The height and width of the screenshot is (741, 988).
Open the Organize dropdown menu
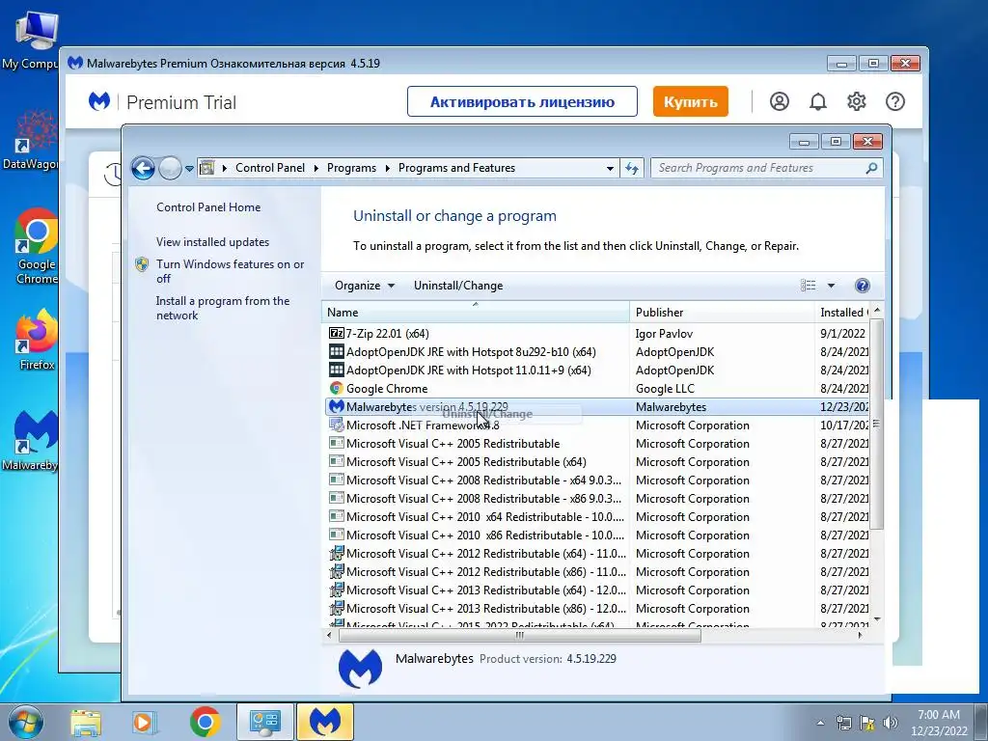click(364, 286)
